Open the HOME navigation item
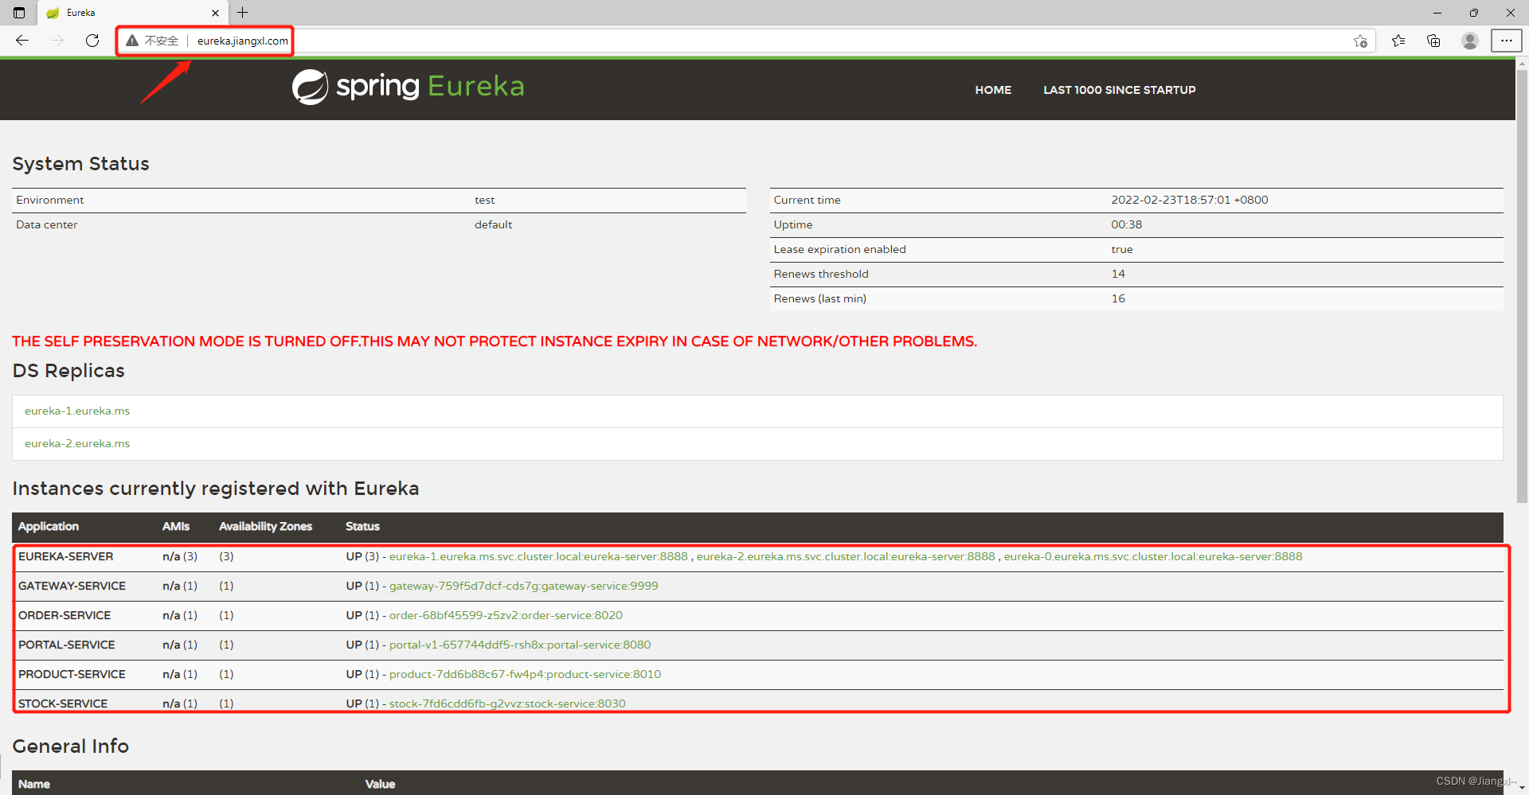This screenshot has width=1529, height=795. 993,90
